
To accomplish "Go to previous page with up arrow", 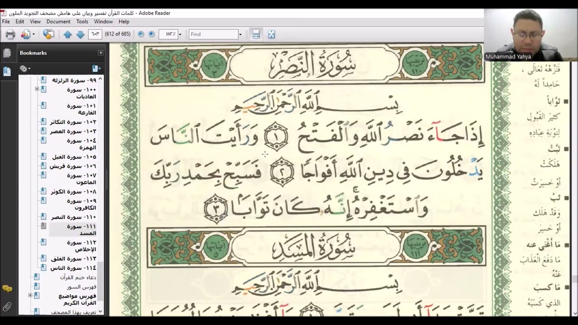I will click(x=67, y=34).
